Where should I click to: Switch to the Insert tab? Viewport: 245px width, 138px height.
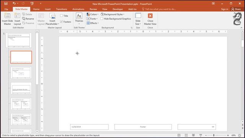tap(47, 9)
